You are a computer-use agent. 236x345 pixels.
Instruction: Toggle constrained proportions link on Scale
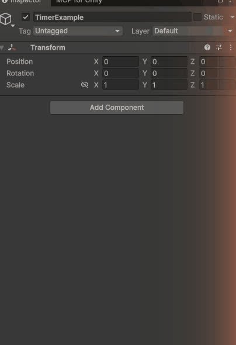(85, 85)
